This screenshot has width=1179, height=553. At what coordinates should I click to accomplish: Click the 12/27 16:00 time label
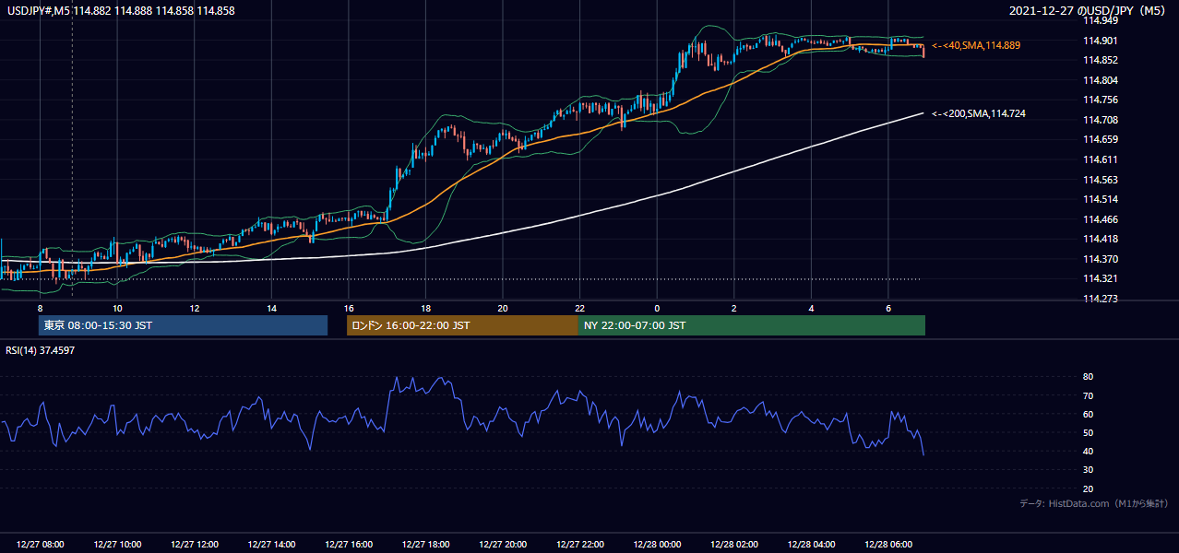click(x=349, y=544)
